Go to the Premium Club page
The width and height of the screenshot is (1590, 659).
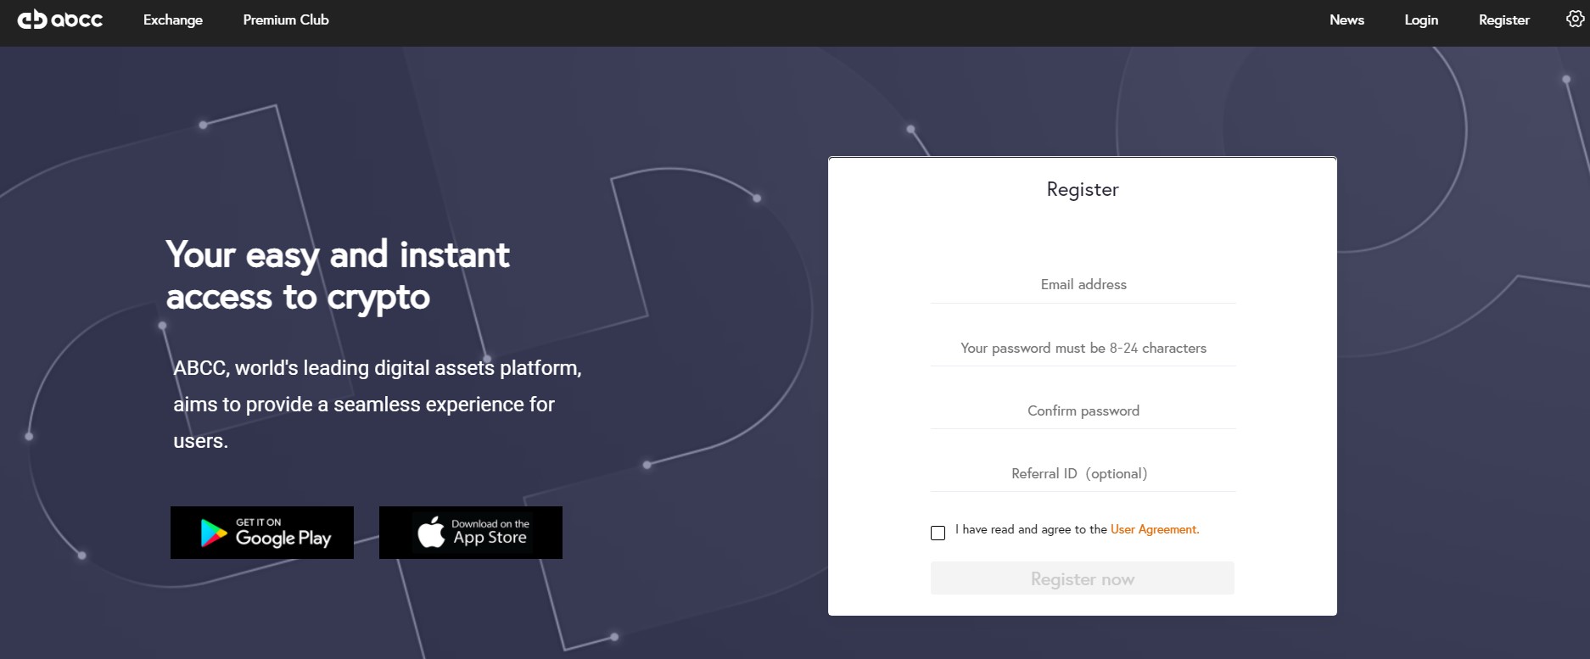286,20
